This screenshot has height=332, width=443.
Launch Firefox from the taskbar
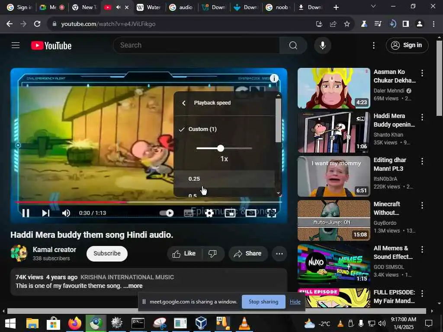tap(74, 323)
